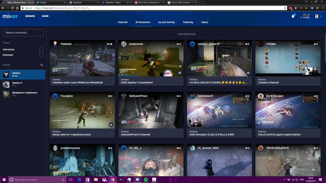The width and height of the screenshot is (326, 183).
Task: Enable the Costream filter checkbox
Action: [41, 55]
